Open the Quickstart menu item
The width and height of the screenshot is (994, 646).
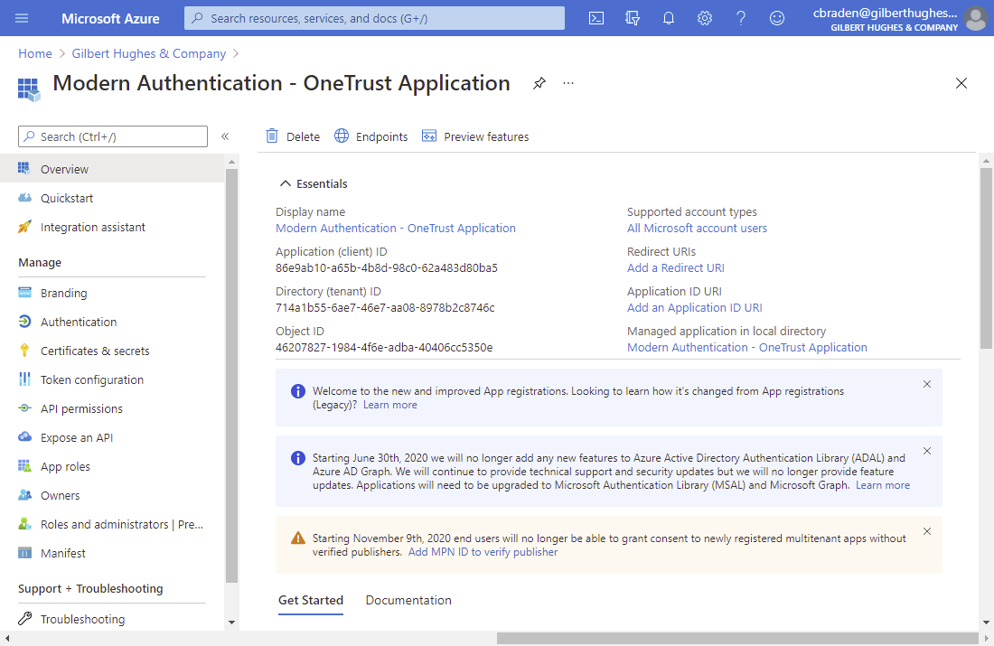(112, 198)
